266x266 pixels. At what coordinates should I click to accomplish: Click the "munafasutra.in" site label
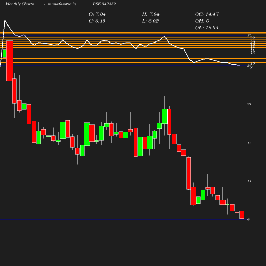coord(62,4)
